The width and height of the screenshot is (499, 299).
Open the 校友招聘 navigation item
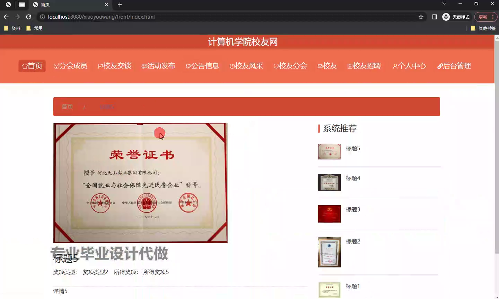(x=364, y=66)
